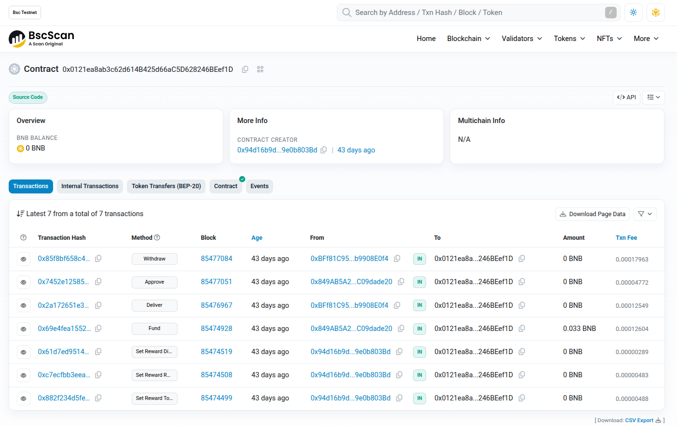Expand the Validators menu
This screenshot has width=677, height=426.
(522, 39)
